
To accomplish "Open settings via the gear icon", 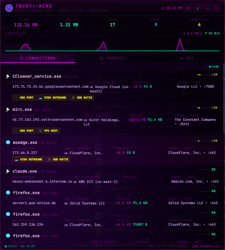I will click(x=188, y=8).
